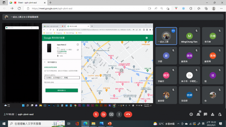226x127 pixels.
Task: Refresh the Meet page
Action: 19,8
